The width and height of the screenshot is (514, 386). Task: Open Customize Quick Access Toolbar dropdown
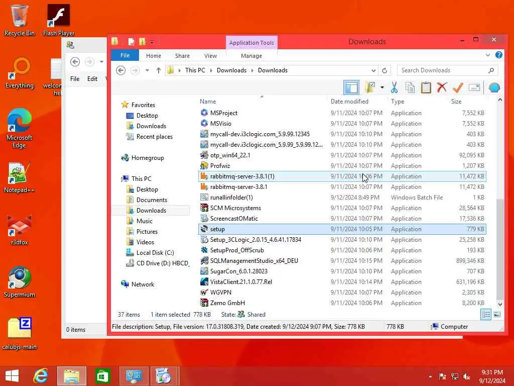[x=152, y=42]
